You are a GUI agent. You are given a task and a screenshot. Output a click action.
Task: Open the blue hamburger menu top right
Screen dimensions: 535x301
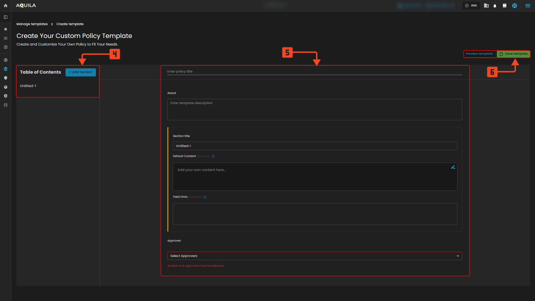[527, 6]
